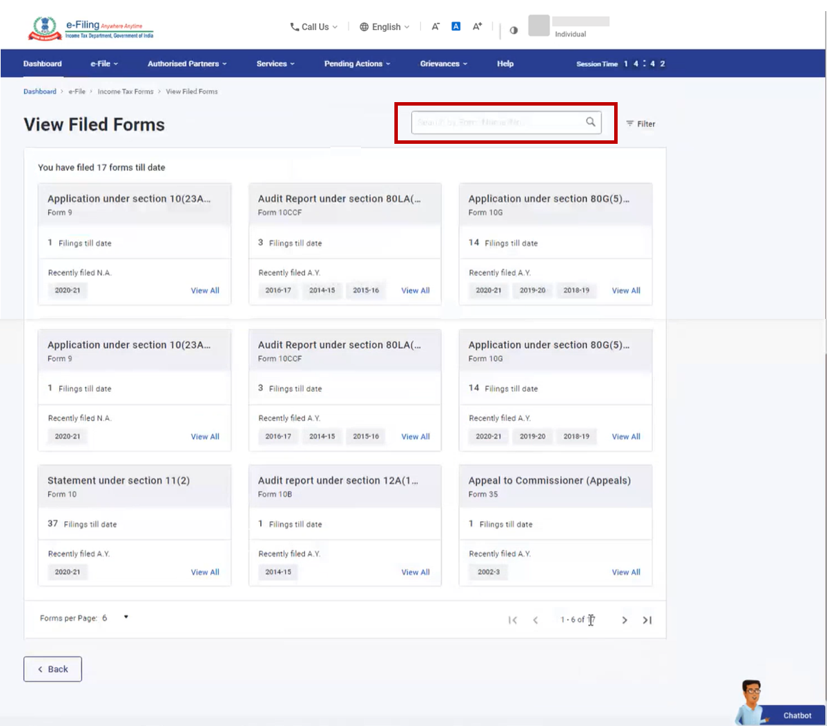Open the e-File menu
827x726 pixels.
(x=103, y=63)
